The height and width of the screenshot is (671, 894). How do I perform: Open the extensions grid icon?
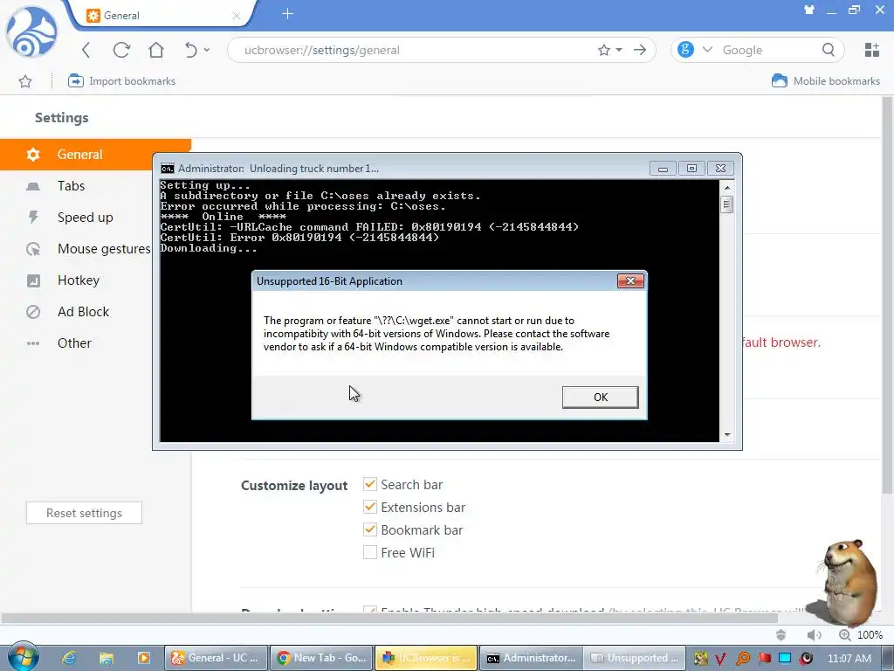click(872, 50)
